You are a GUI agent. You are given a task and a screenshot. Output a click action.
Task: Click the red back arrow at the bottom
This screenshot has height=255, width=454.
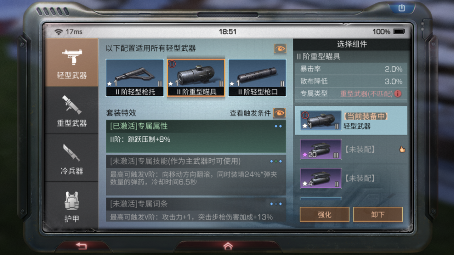click(x=81, y=246)
